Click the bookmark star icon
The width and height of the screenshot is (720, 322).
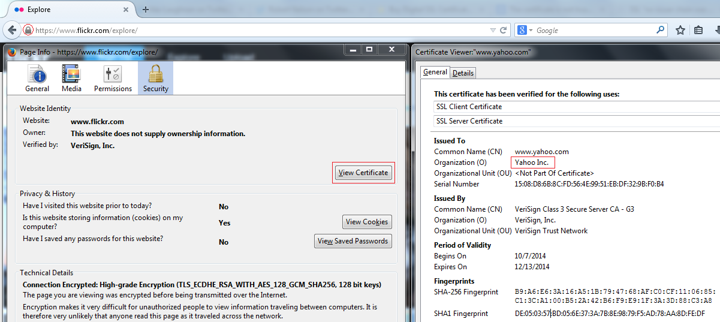pyautogui.click(x=680, y=30)
